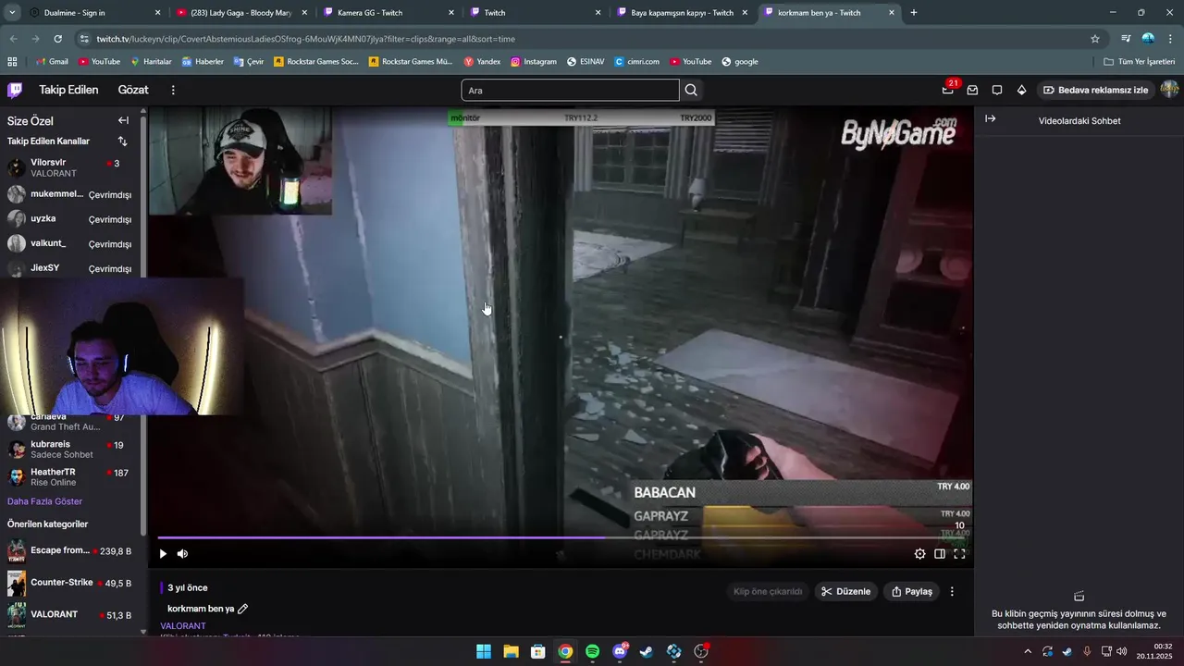Click the pencil icon next to clip title
The width and height of the screenshot is (1184, 666).
click(243, 609)
